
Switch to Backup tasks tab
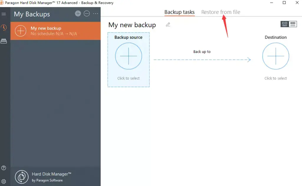(x=179, y=12)
